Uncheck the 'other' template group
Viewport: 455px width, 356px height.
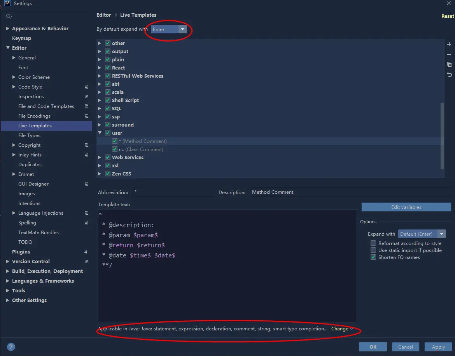tap(108, 43)
